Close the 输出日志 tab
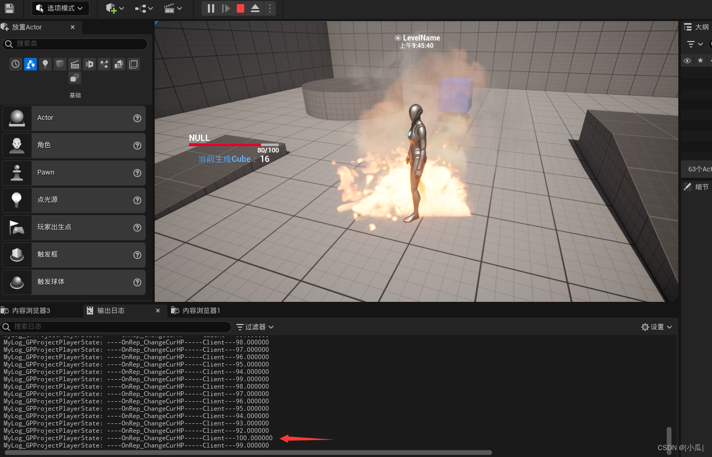 (158, 311)
